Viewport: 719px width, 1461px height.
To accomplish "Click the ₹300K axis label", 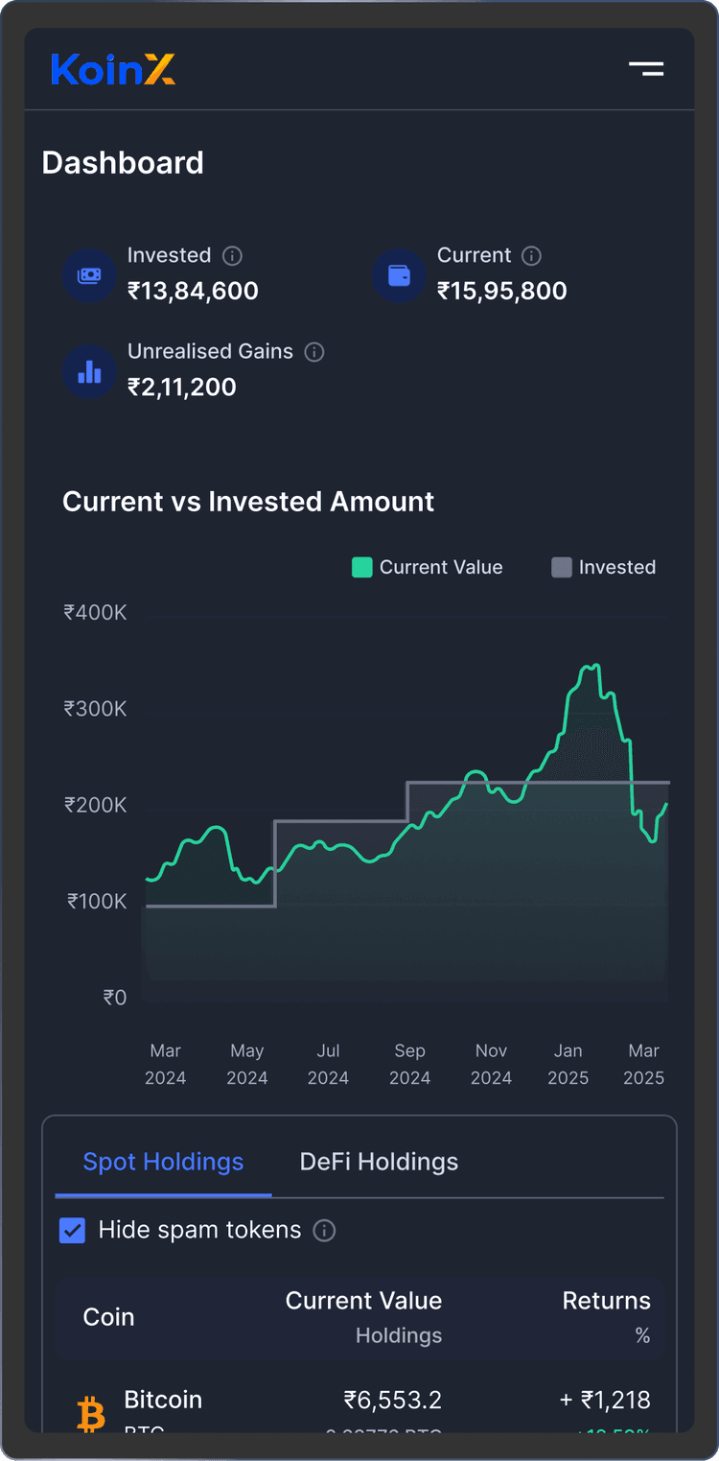I will (95, 709).
